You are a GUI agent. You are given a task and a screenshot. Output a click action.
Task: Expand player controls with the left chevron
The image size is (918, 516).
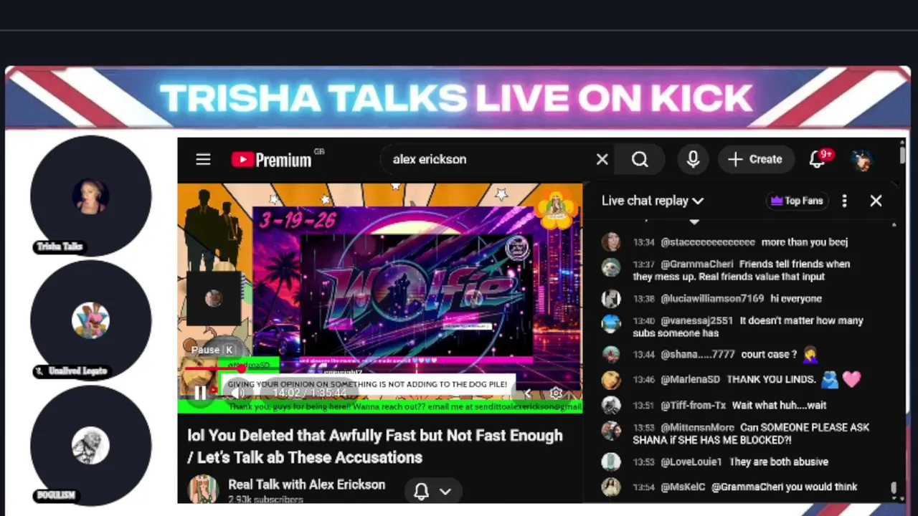click(528, 393)
